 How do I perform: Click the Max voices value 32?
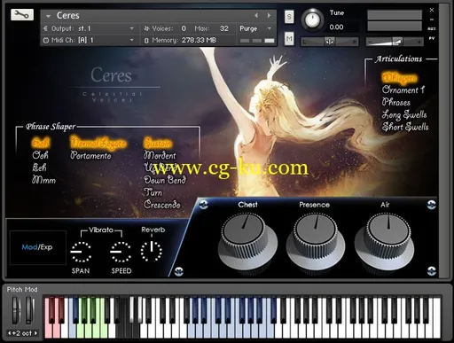click(223, 28)
